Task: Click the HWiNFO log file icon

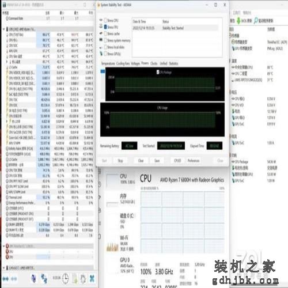Action: pyautogui.click(x=74, y=278)
